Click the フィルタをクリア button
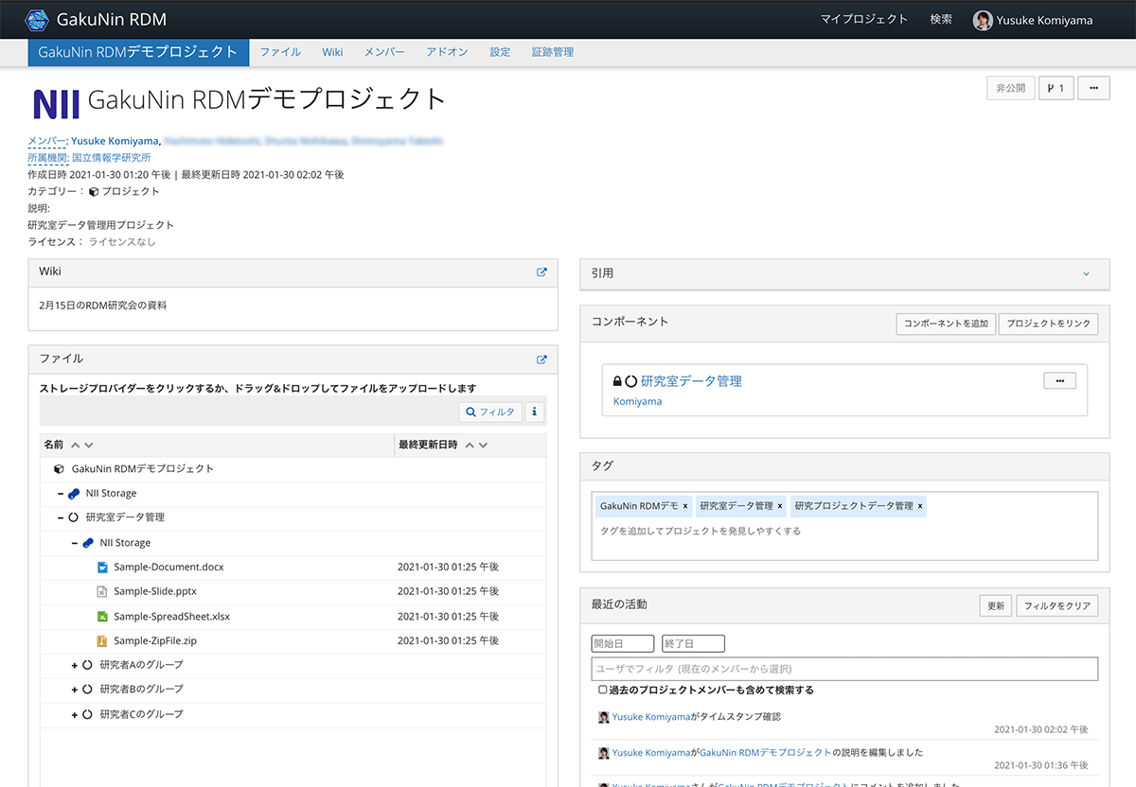This screenshot has width=1136, height=787. pyautogui.click(x=1057, y=605)
